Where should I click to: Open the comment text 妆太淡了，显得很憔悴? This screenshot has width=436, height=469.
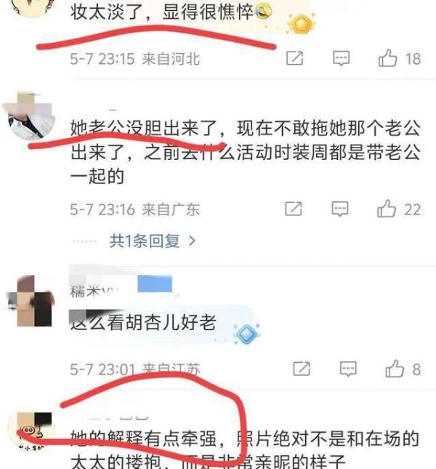171,12
